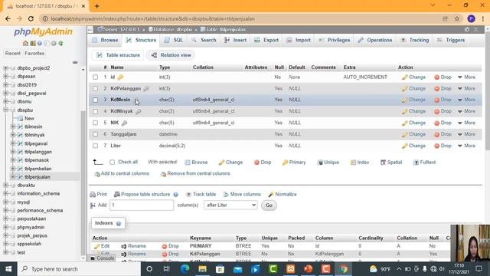This screenshot has height=276, width=490.
Task: Click the navigation panel scrollbar
Action: [x=83, y=182]
